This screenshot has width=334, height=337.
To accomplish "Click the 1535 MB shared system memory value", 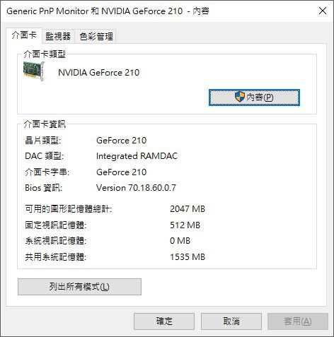I will coord(188,257).
